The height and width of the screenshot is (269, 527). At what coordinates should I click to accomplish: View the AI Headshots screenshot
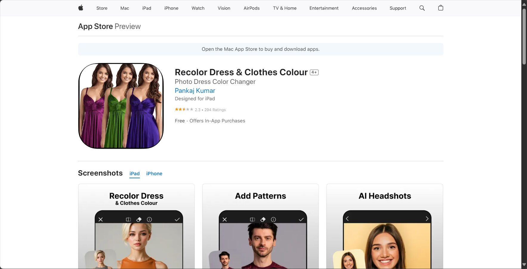(385, 226)
